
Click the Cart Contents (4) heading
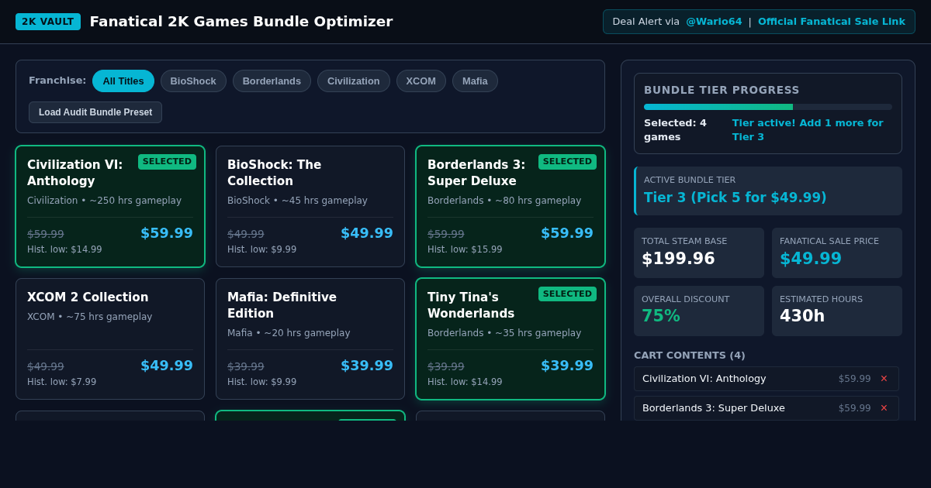690,356
